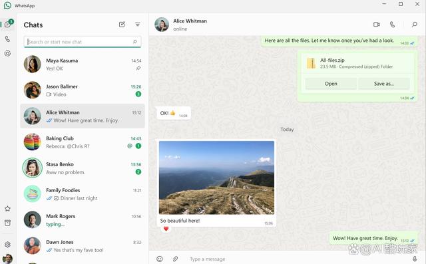Click unread badge on Stasa Benko chat
426x264 pixels.
click(x=138, y=172)
